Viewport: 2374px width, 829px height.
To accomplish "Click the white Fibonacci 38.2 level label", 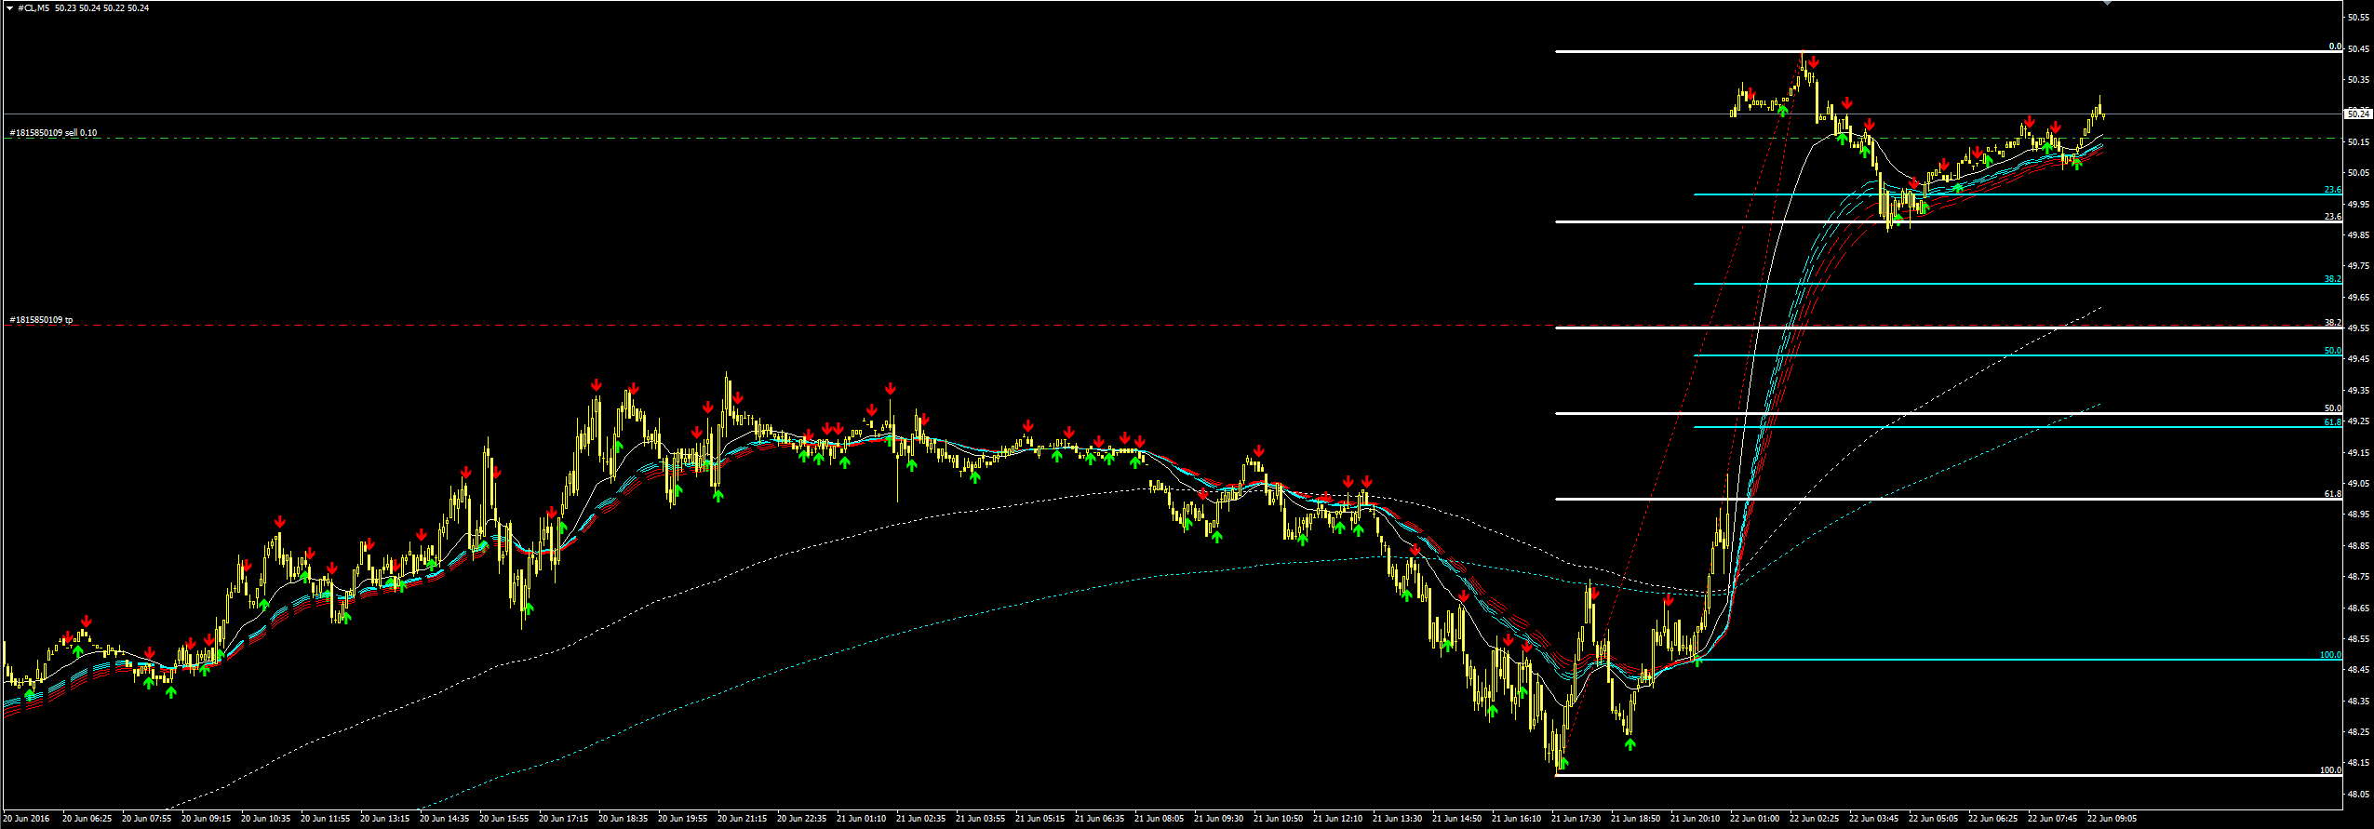I will pyautogui.click(x=2332, y=323).
